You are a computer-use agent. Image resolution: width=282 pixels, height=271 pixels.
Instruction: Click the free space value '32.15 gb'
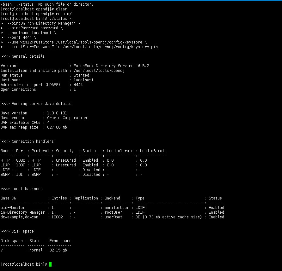pos(58,250)
